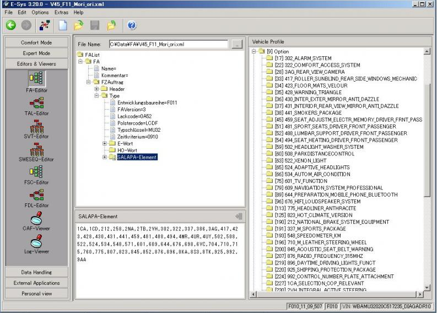Expand the Header tree node
Viewport: 437px width, 313px height.
click(x=96, y=89)
